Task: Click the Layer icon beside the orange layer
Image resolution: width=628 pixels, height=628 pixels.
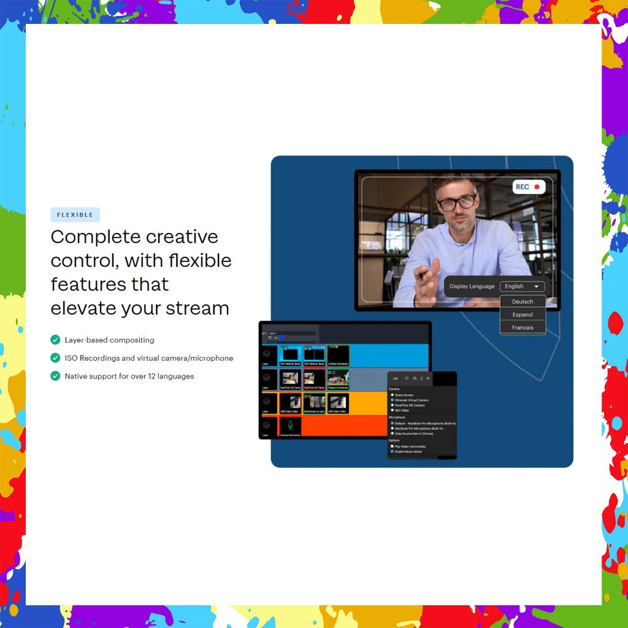Action: (x=267, y=402)
